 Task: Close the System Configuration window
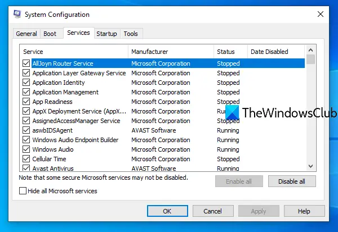pyautogui.click(x=321, y=14)
